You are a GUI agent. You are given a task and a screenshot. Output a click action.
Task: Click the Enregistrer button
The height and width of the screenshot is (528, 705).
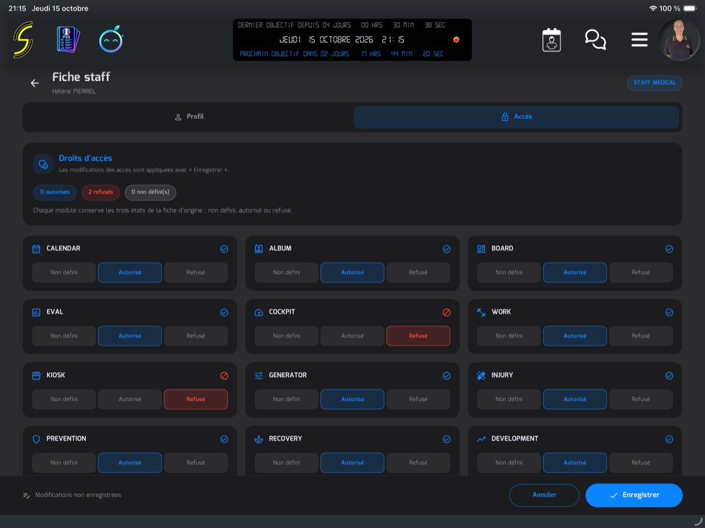click(634, 495)
